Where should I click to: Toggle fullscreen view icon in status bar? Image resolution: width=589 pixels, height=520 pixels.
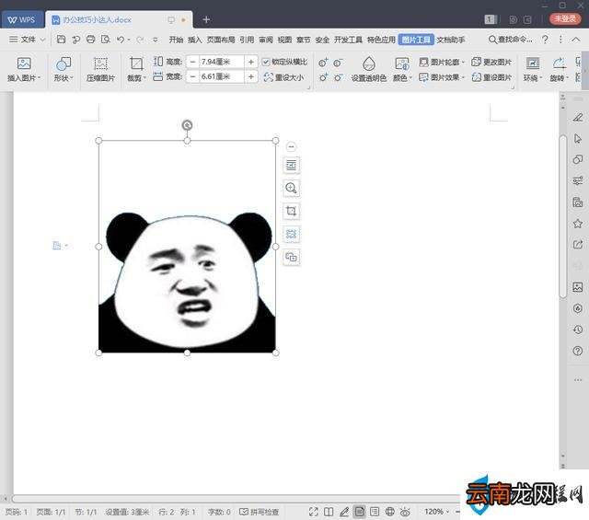coord(313,512)
